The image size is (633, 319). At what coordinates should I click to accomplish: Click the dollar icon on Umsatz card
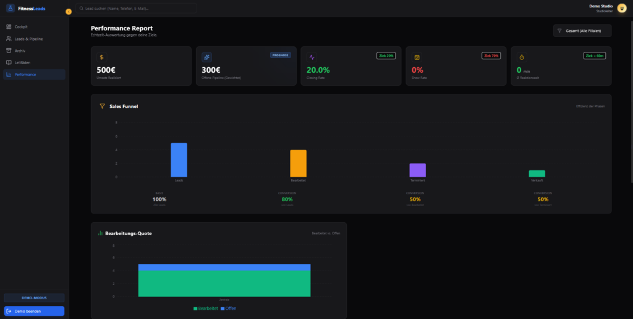102,57
